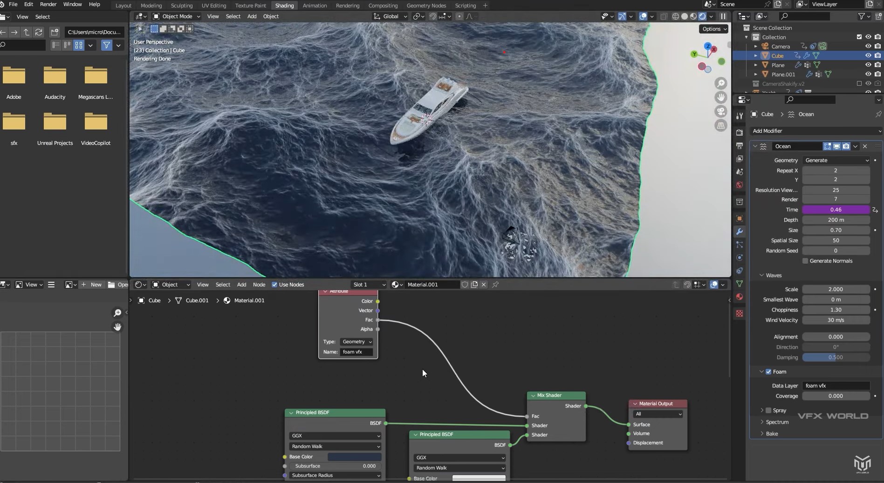Remove the Ocean modifier with X

(x=865, y=146)
